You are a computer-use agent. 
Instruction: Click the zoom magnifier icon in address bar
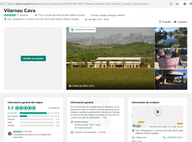coord(171,4)
